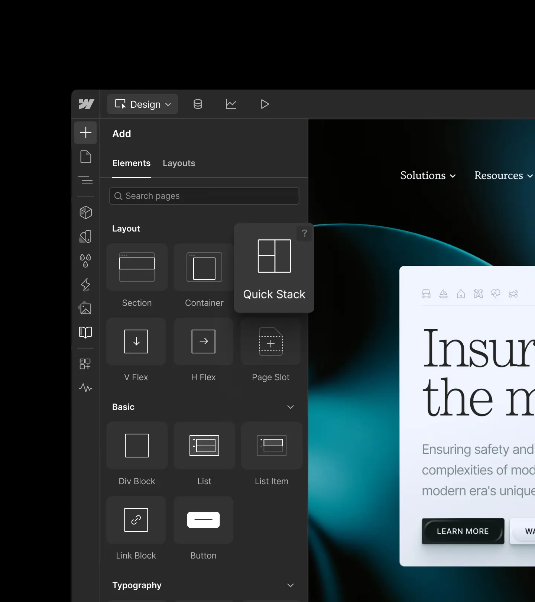535x602 pixels.
Task: Click the Quick Stack help question mark
Action: 305,233
